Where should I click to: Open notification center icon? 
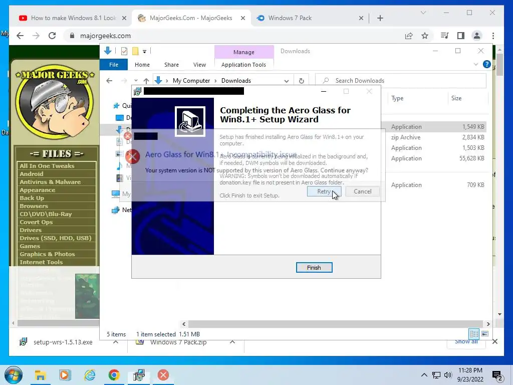pos(497,375)
